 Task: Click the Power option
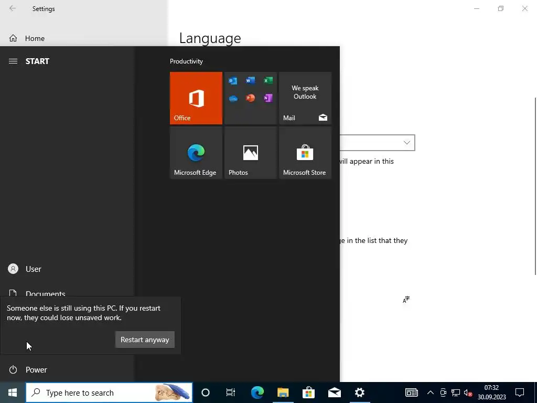(x=67, y=369)
